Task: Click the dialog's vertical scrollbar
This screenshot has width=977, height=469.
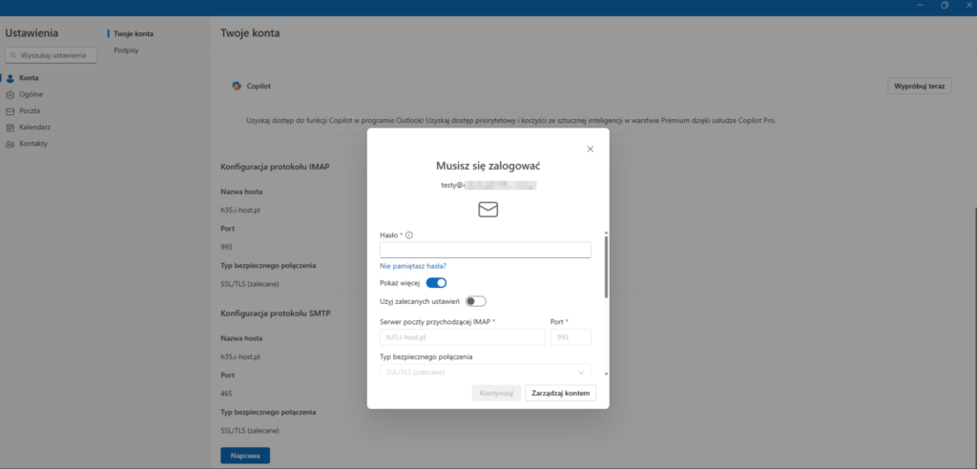Action: [606, 267]
